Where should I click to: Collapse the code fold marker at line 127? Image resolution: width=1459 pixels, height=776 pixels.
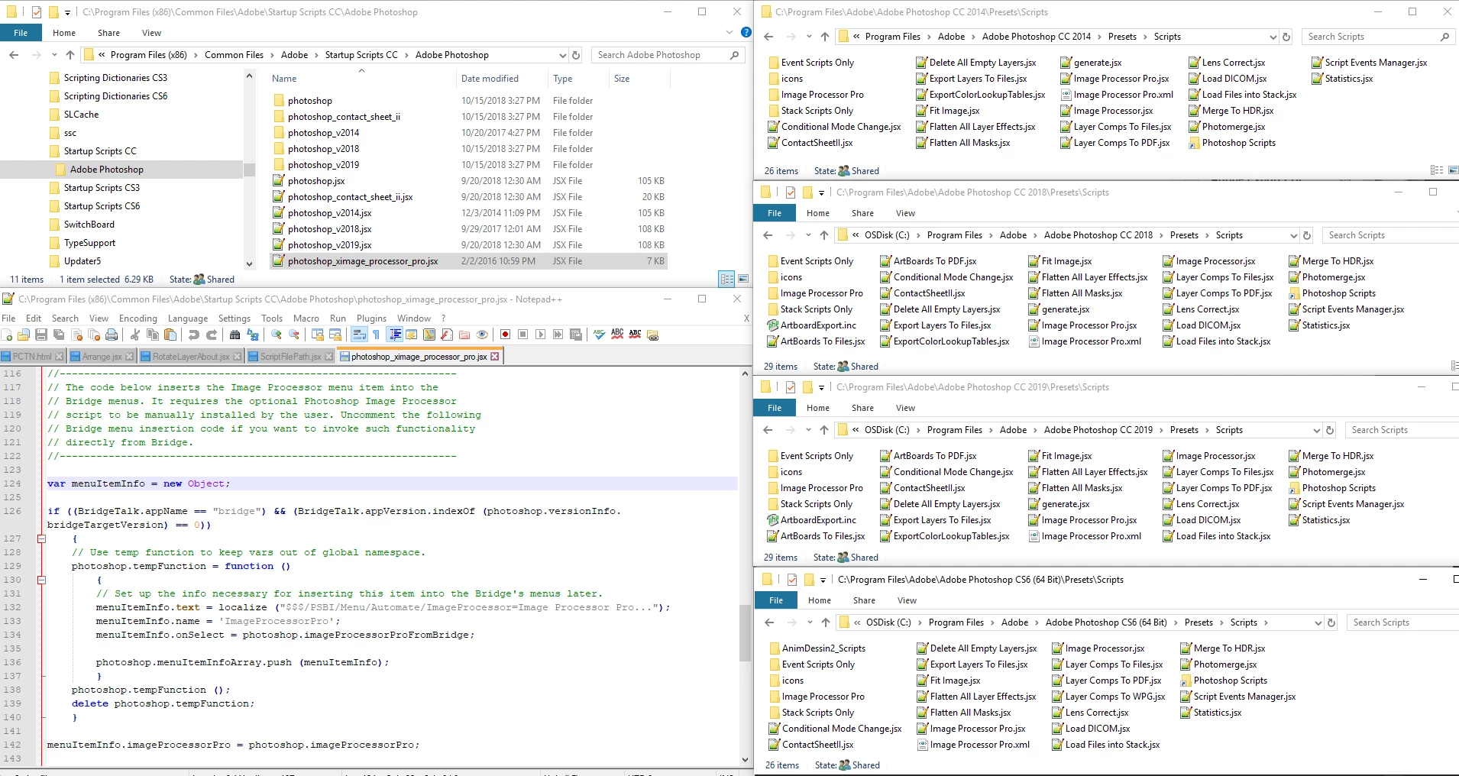click(x=41, y=538)
